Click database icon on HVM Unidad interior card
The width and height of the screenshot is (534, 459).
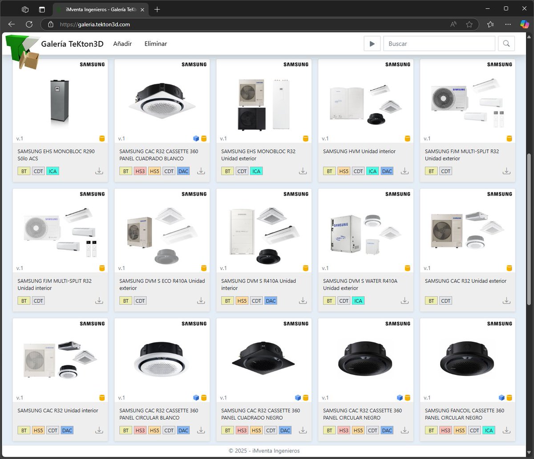408,139
